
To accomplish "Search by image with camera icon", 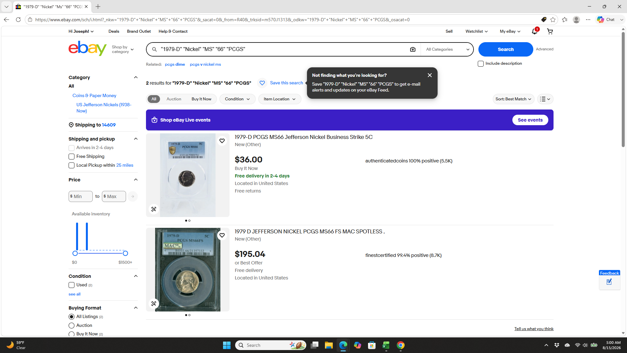I will [x=413, y=49].
